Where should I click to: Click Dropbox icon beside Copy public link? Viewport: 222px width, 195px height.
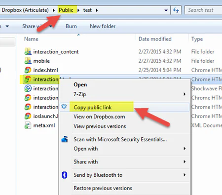click(x=64, y=107)
